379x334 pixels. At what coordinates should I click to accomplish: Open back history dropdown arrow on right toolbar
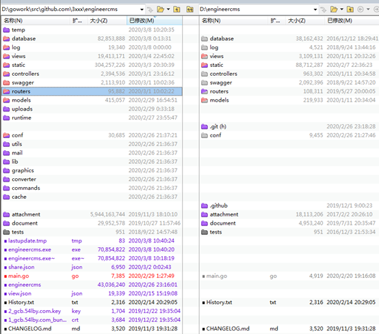tap(368, 10)
